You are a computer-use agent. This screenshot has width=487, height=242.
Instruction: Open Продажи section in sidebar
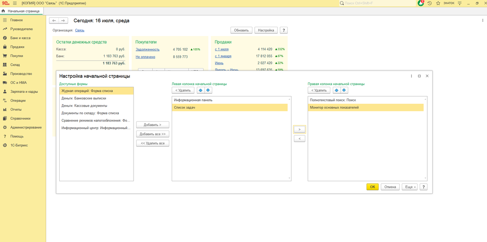click(x=17, y=47)
